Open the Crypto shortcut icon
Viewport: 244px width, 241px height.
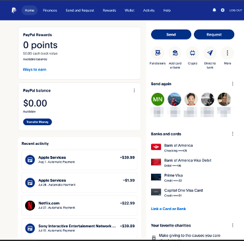coord(193,53)
